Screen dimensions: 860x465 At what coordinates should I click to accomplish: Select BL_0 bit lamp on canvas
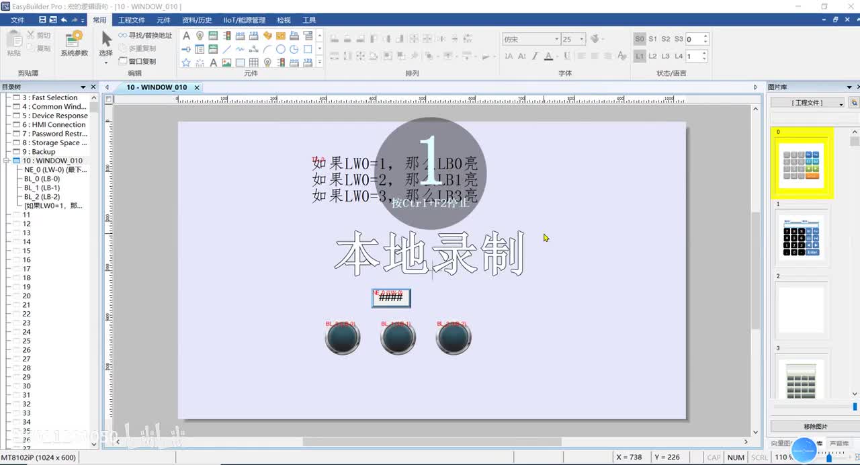[343, 337]
